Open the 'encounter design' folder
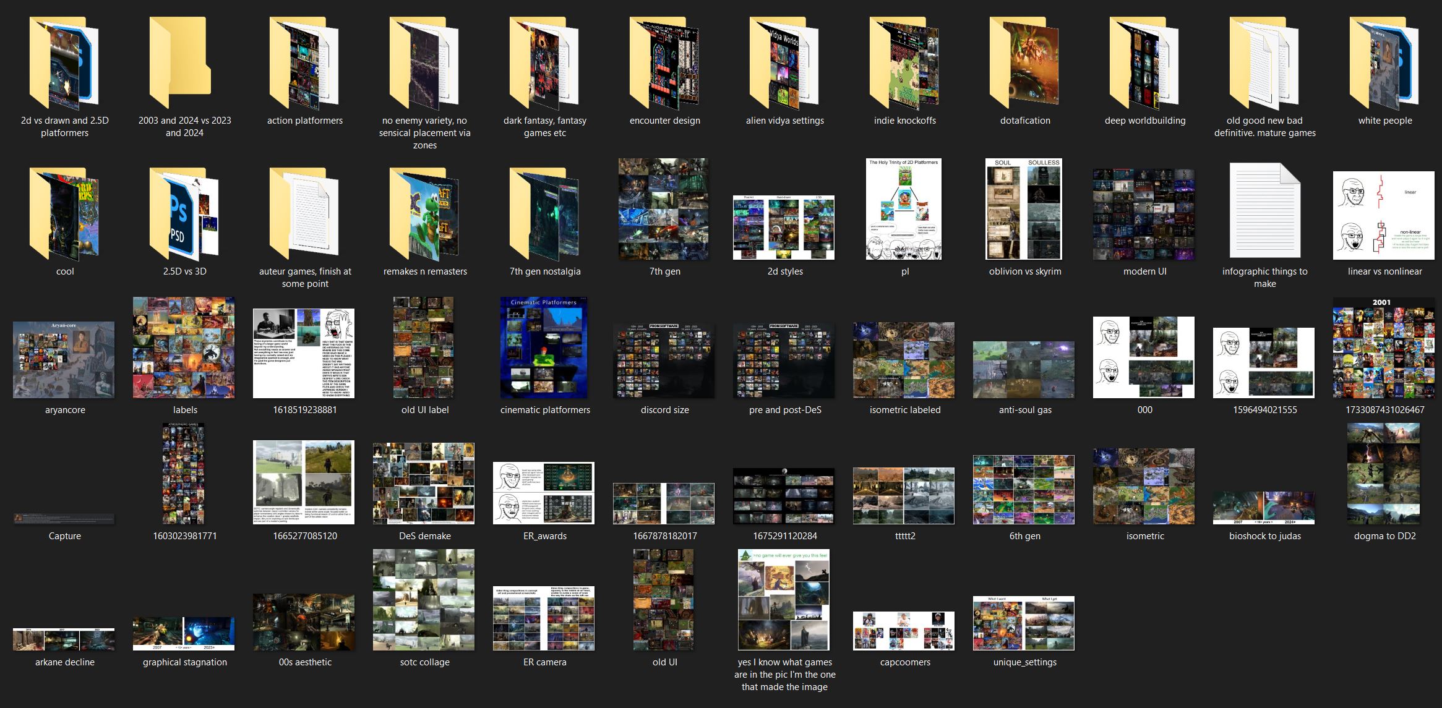This screenshot has width=1442, height=708. click(x=664, y=64)
